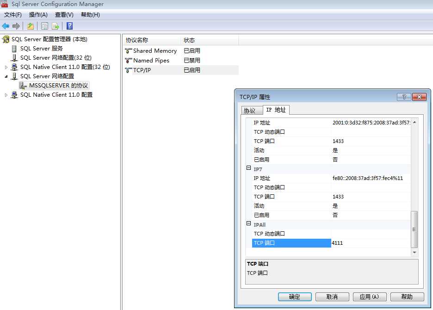The width and height of the screenshot is (433, 310).
Task: Click the 协议名称 column header
Action: pyautogui.click(x=153, y=40)
